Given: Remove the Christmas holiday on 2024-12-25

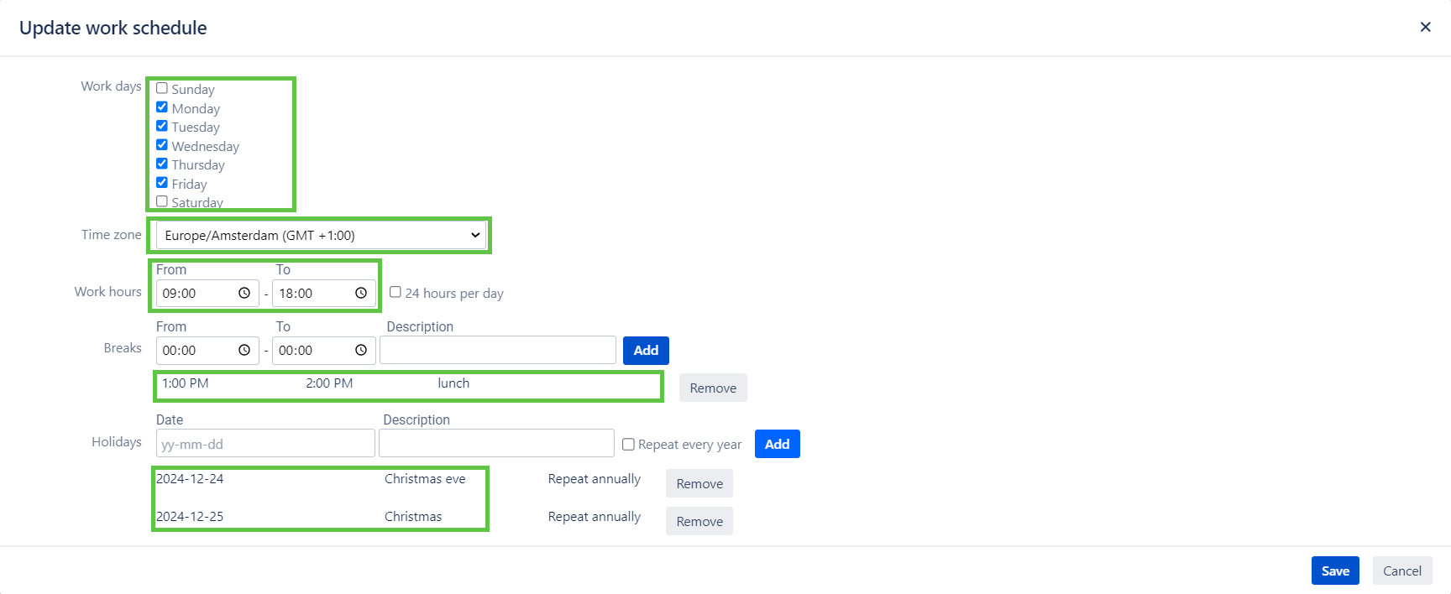Looking at the screenshot, I should tap(699, 521).
